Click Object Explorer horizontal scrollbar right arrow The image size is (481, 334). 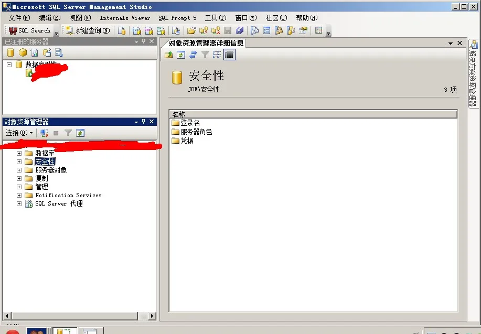pyautogui.click(x=152, y=316)
